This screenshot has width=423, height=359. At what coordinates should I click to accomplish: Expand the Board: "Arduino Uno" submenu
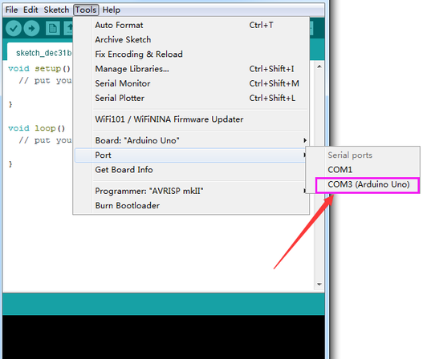click(191, 140)
